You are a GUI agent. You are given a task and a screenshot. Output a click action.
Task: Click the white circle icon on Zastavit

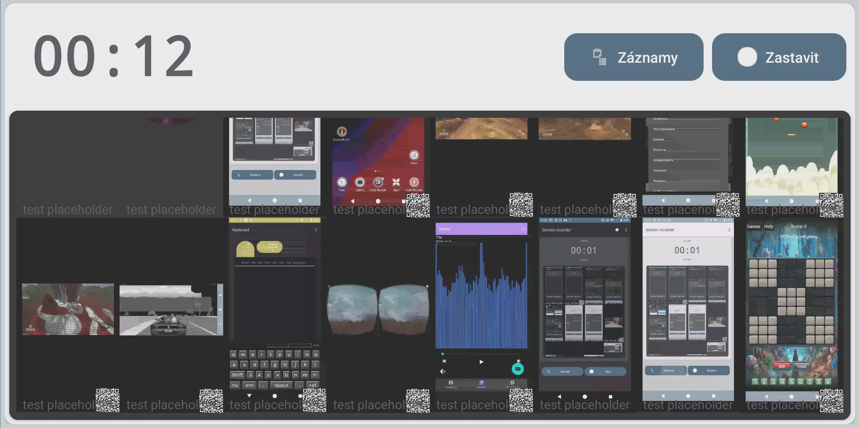(x=747, y=57)
